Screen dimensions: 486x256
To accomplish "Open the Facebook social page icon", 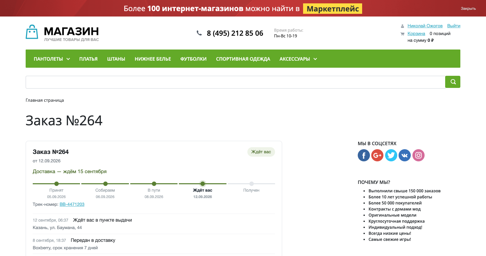I will (x=364, y=155).
